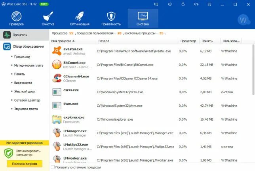The height and width of the screenshot is (171, 255).
Task: Click the dwm.exe process icon
Action: coord(57,106)
